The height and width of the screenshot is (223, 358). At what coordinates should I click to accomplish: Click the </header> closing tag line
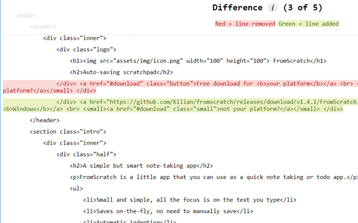45,120
